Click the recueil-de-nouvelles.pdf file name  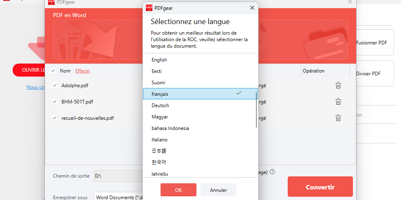click(x=88, y=118)
